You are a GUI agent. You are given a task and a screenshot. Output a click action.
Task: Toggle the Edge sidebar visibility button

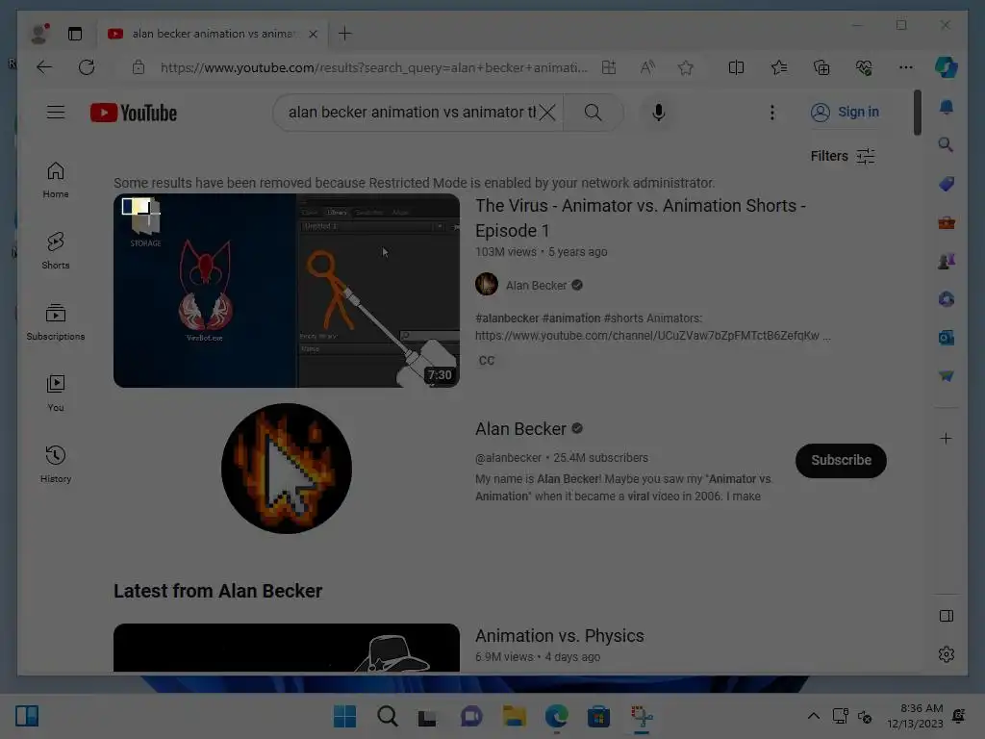(x=947, y=616)
